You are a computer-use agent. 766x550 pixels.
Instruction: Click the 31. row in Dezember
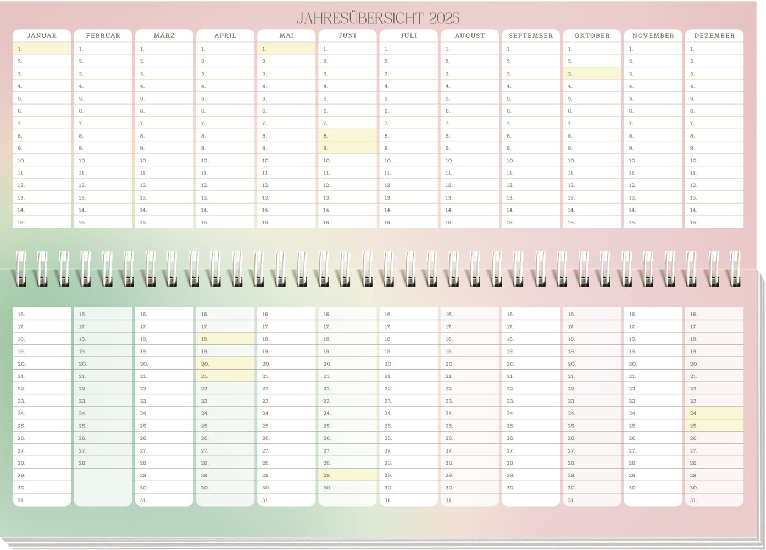(714, 501)
